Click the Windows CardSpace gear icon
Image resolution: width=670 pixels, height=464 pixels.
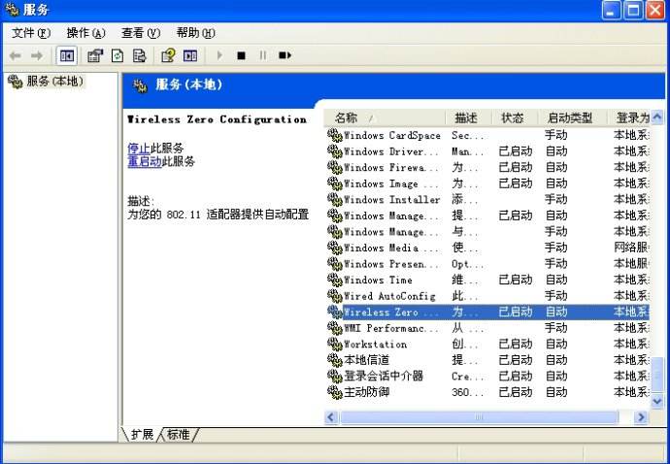click(x=334, y=136)
